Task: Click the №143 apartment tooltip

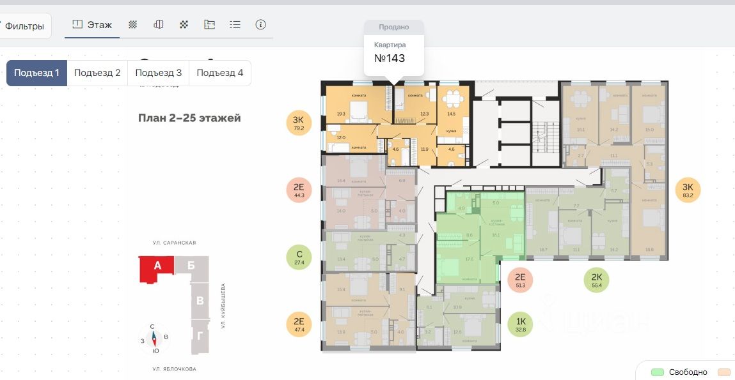Action: pyautogui.click(x=394, y=54)
